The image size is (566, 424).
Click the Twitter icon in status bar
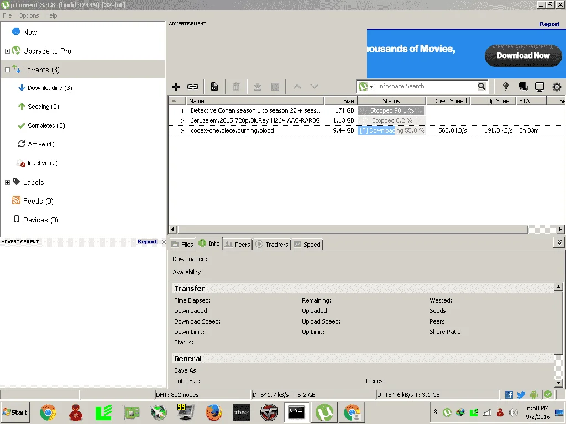coord(521,395)
